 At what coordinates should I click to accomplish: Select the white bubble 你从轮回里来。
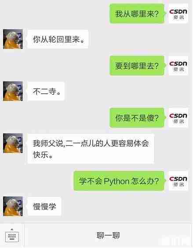[x=58, y=39]
